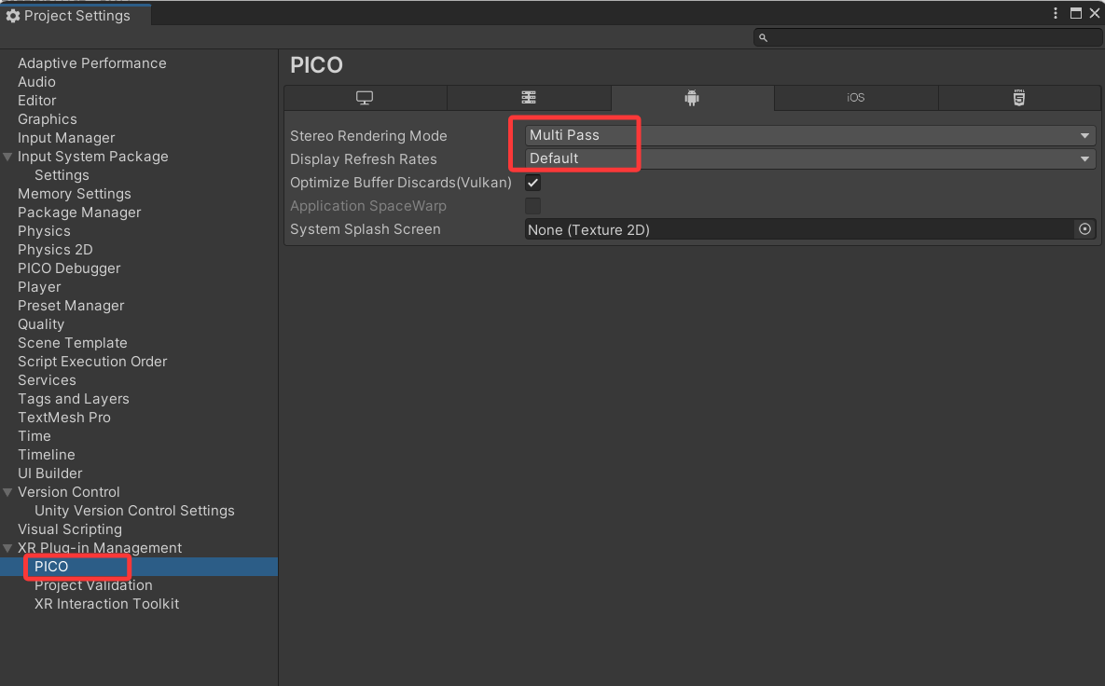1105x686 pixels.
Task: Open the window's three-dot options menu
Action: tap(1055, 13)
